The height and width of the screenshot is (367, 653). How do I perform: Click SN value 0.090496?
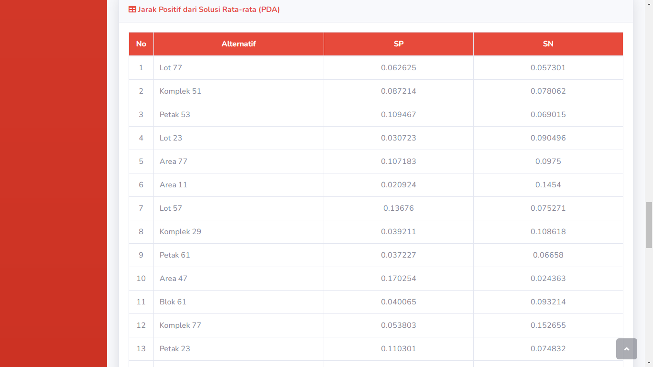pos(548,138)
